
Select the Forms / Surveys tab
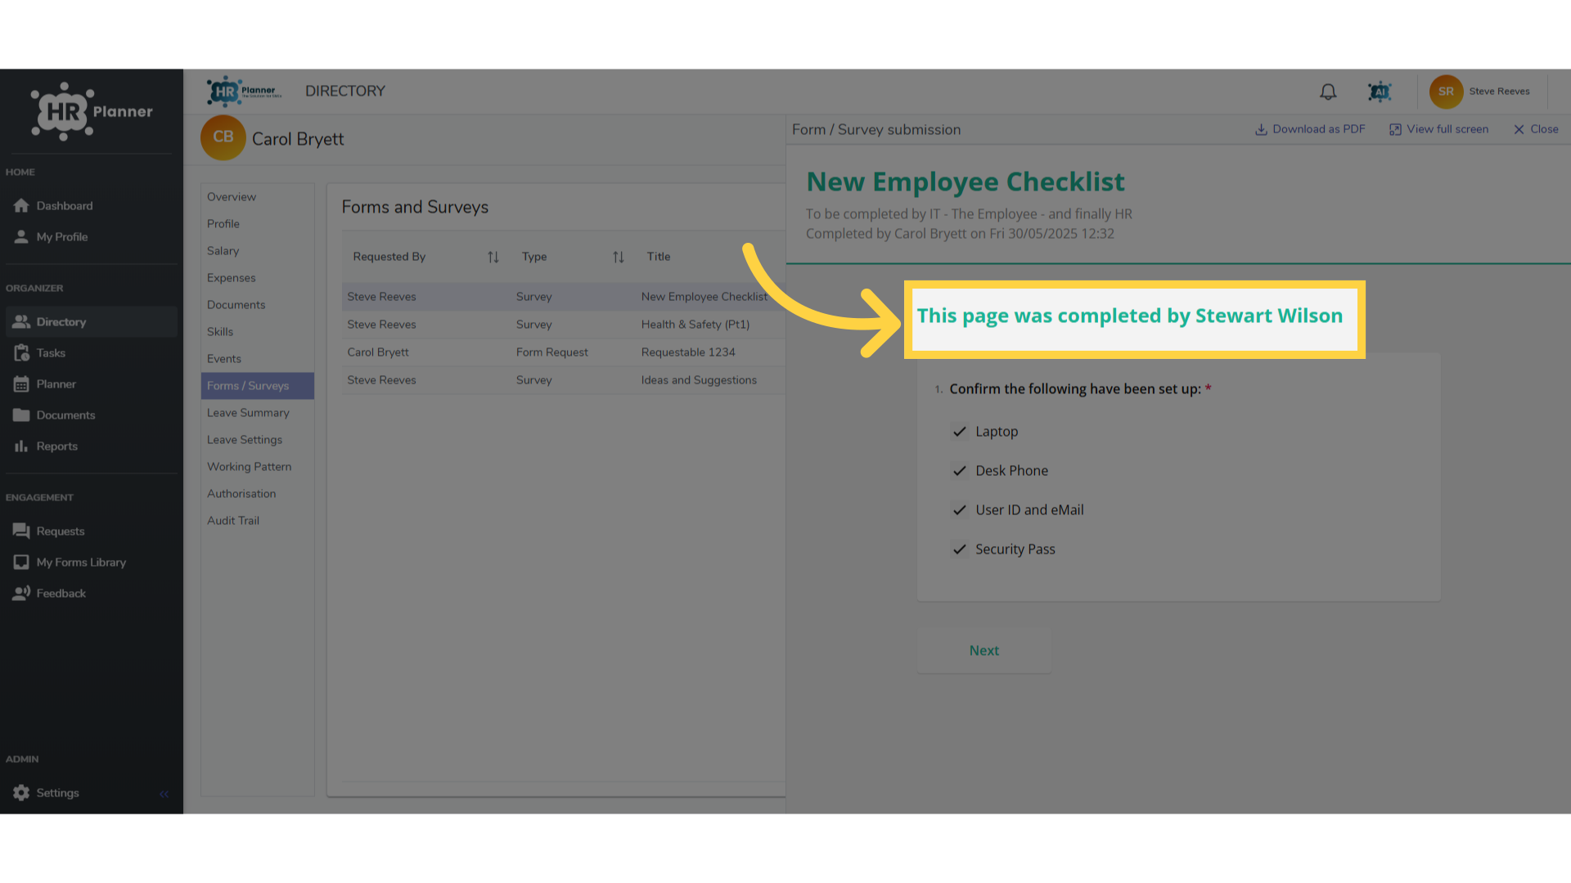(257, 385)
